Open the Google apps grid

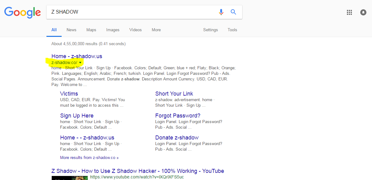349,12
